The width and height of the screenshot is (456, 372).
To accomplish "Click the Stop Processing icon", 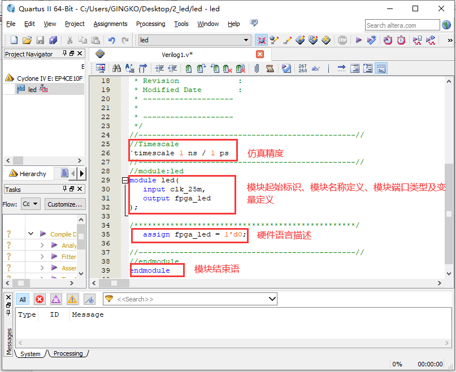I will click(x=342, y=40).
